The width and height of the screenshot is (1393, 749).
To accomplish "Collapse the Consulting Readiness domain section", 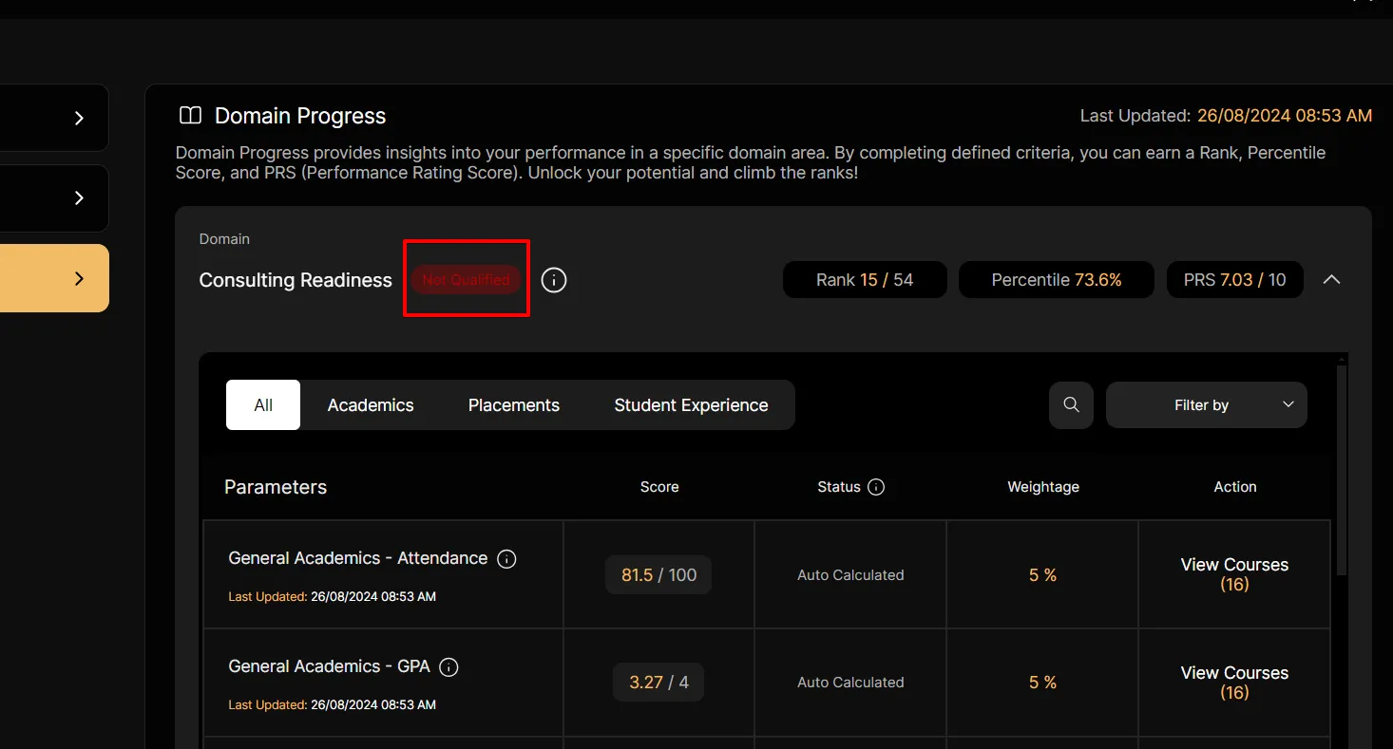I will (1331, 280).
